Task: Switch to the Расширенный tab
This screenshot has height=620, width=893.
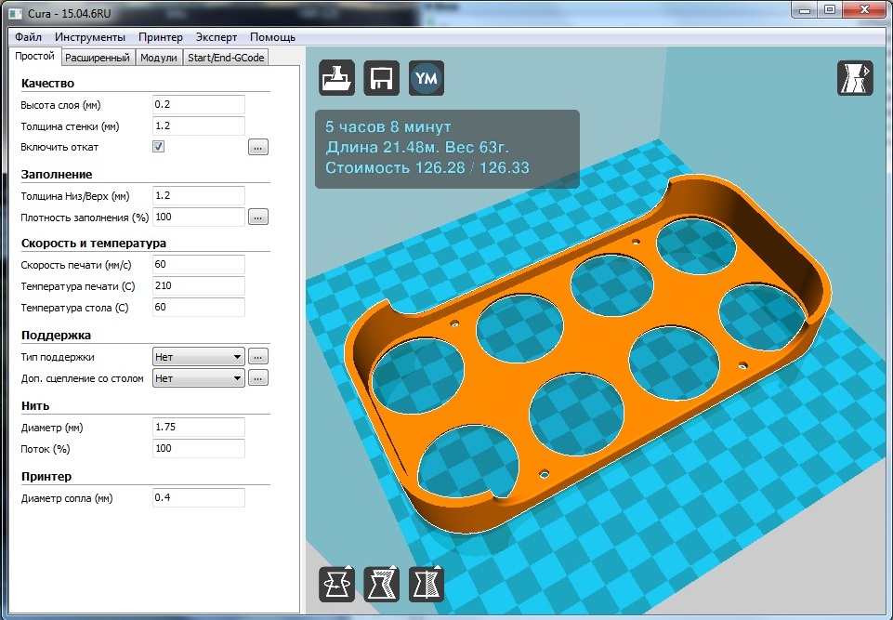Action: coord(98,58)
